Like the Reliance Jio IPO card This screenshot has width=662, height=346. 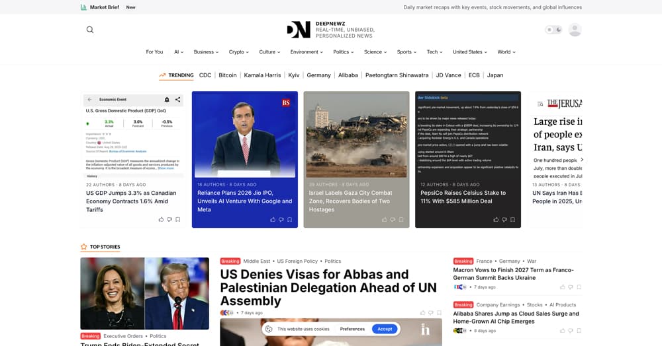(273, 220)
